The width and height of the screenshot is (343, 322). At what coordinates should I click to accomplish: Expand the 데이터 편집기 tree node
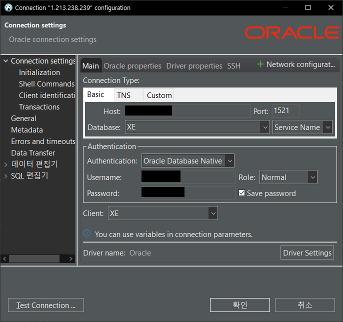6,164
